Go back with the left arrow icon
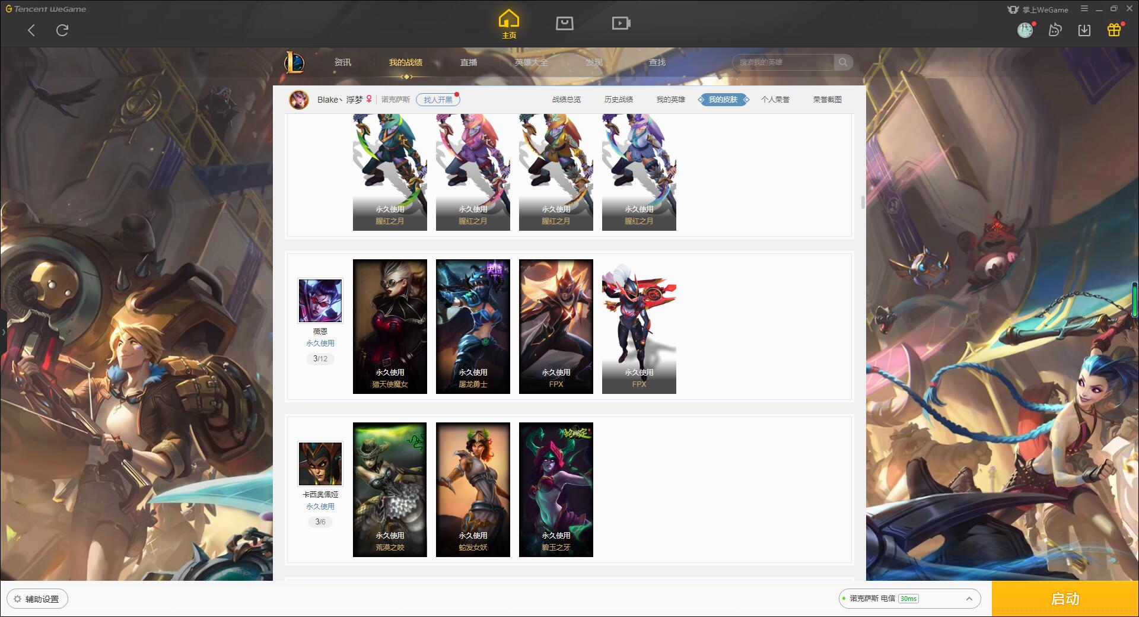 pyautogui.click(x=31, y=30)
